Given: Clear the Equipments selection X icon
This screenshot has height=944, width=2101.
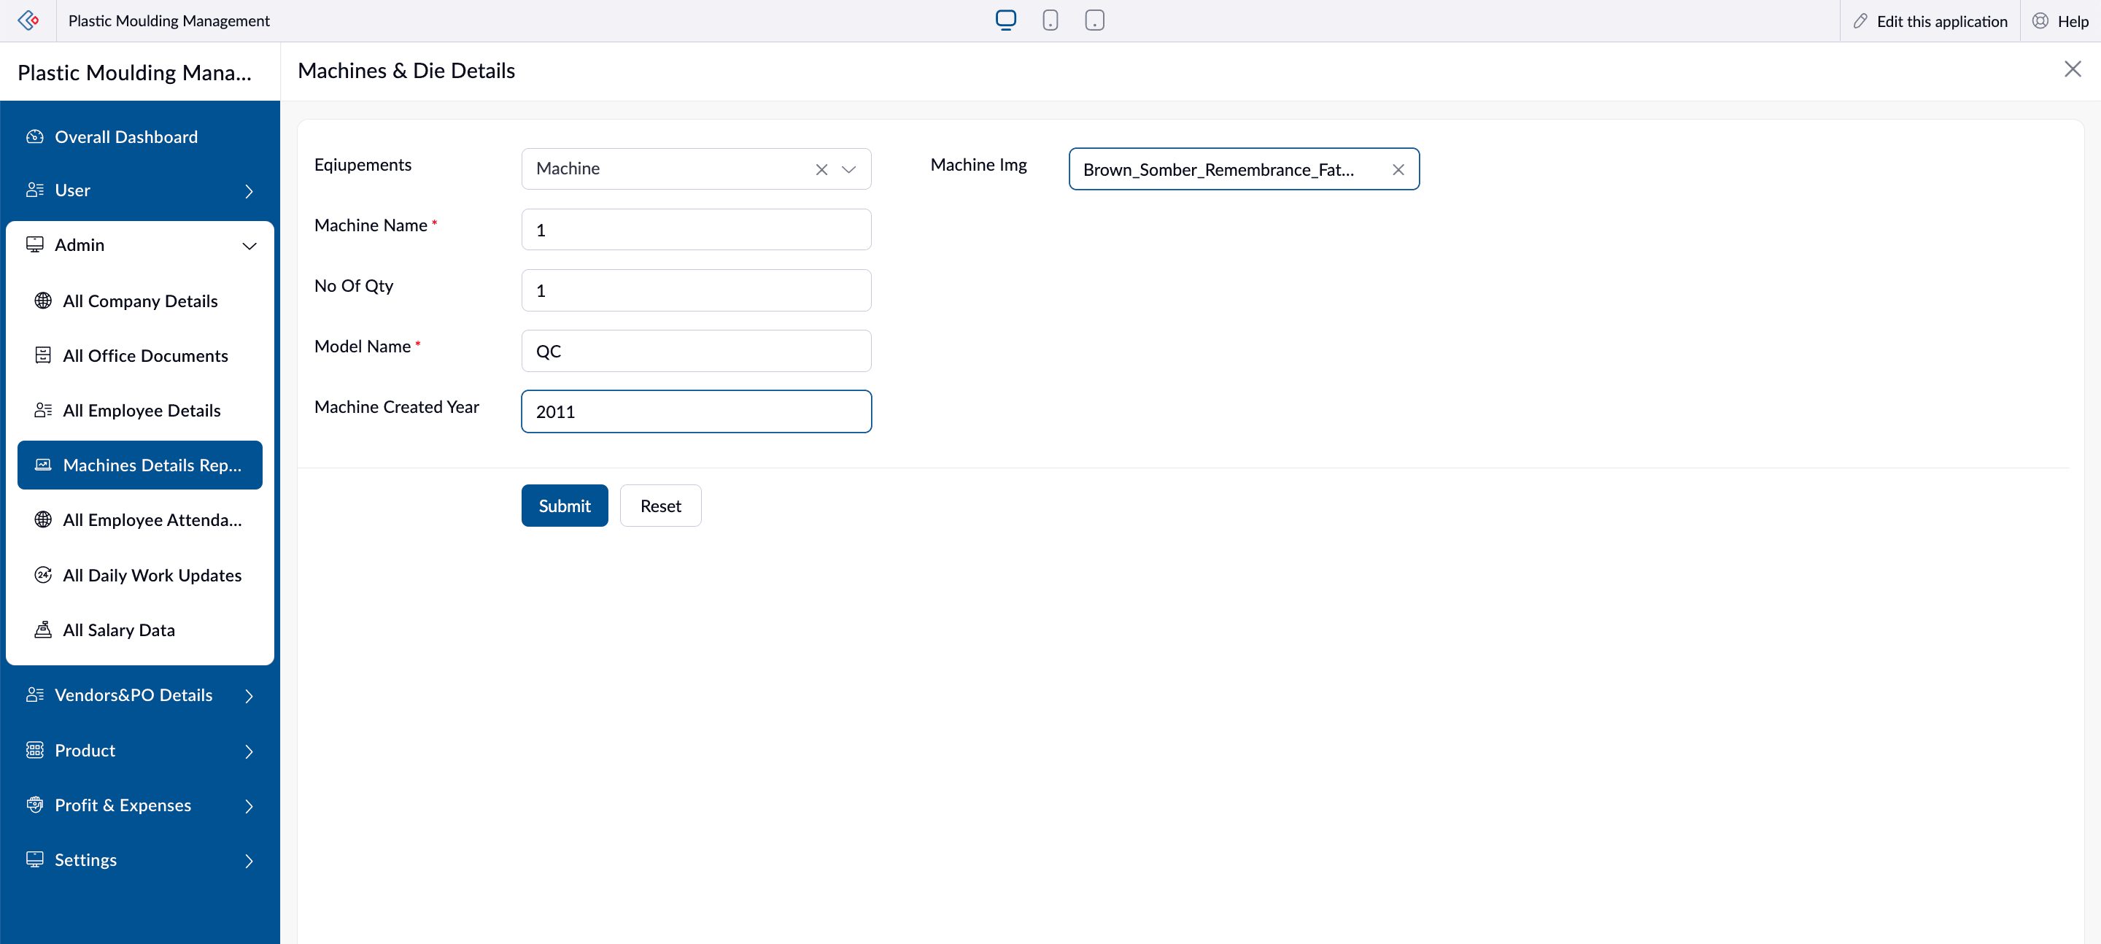Looking at the screenshot, I should tap(821, 170).
